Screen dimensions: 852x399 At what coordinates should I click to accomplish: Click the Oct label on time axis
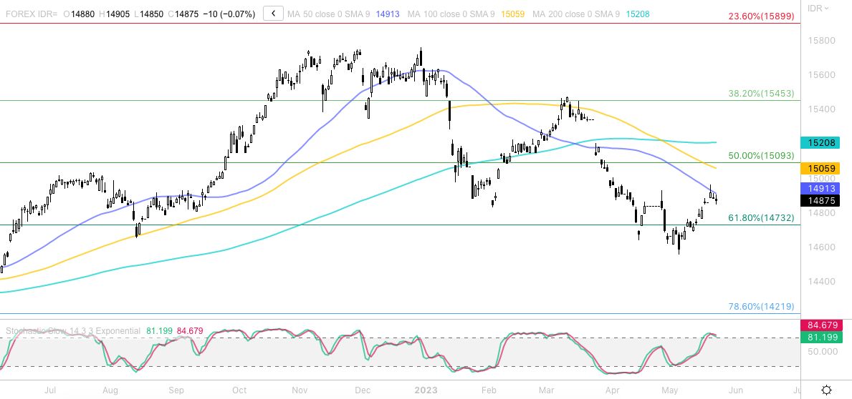pyautogui.click(x=239, y=390)
